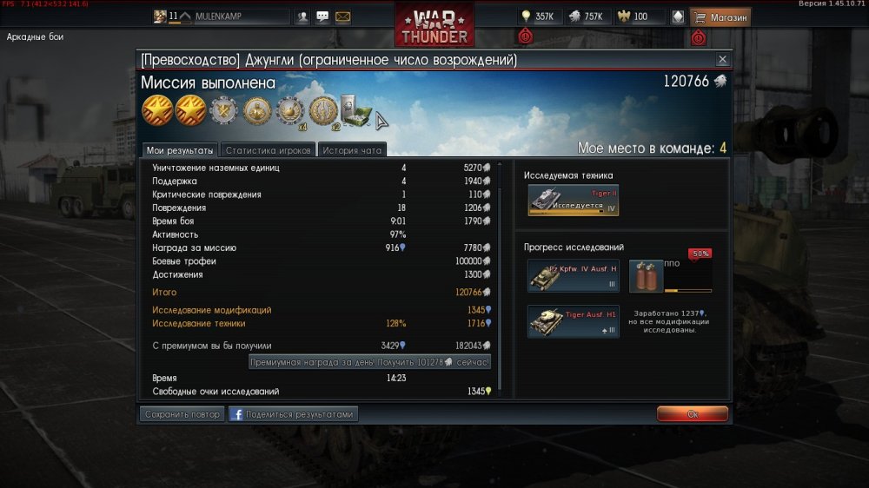Open the Магазин shop button
Image resolution: width=869 pixels, height=488 pixels.
click(x=720, y=17)
